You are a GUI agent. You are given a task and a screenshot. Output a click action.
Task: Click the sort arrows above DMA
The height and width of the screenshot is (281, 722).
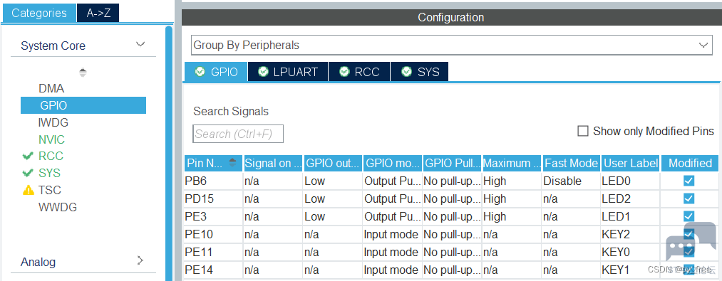tap(83, 72)
